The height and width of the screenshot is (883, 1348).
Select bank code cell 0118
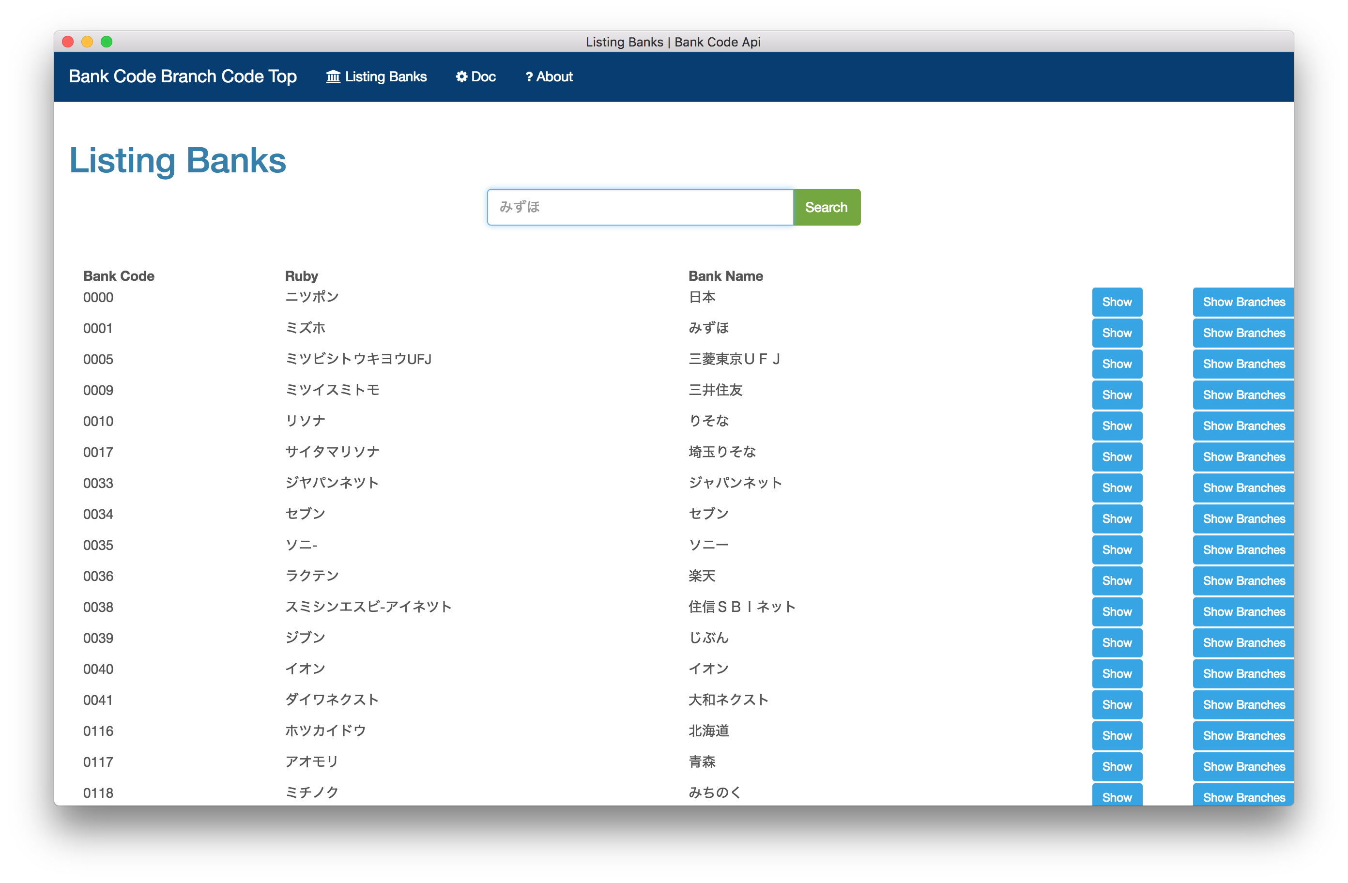pyautogui.click(x=98, y=793)
